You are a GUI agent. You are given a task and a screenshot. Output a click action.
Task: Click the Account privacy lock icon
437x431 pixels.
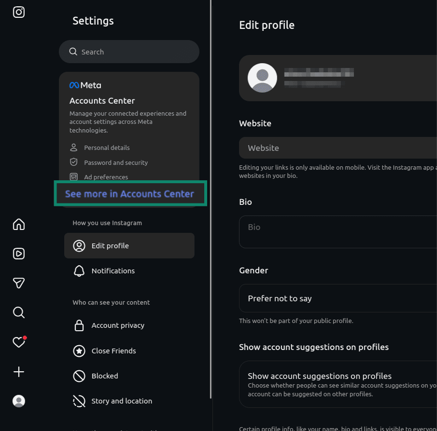click(79, 325)
